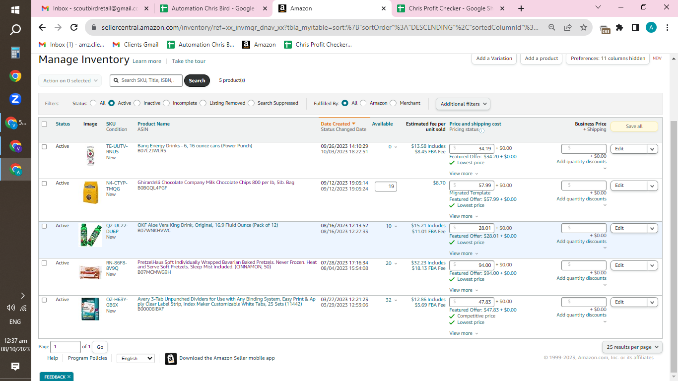Zoom using the address bar magnifier icon
Screen dimensions: 678x381
pos(552,27)
